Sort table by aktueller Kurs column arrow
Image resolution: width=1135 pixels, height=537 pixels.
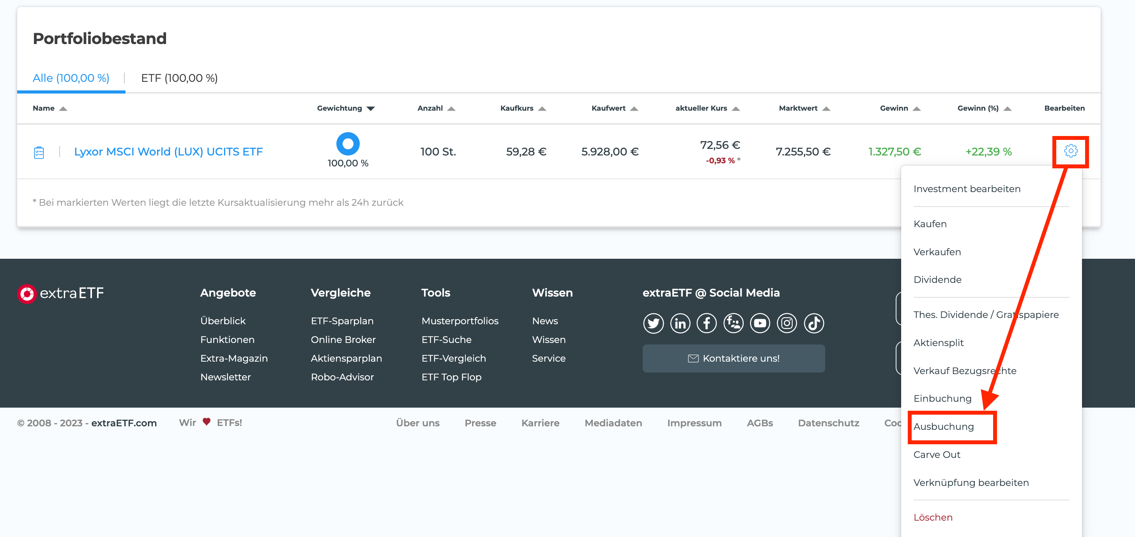click(x=736, y=109)
